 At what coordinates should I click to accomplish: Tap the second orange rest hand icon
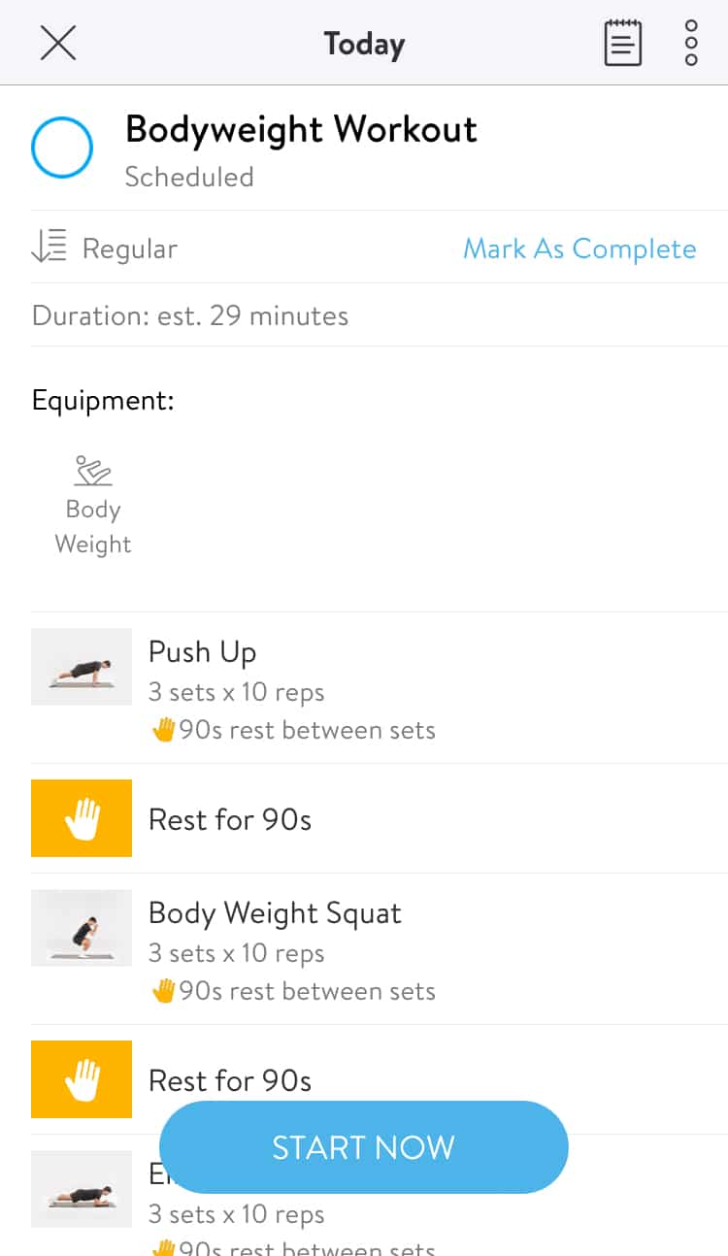coord(82,1079)
